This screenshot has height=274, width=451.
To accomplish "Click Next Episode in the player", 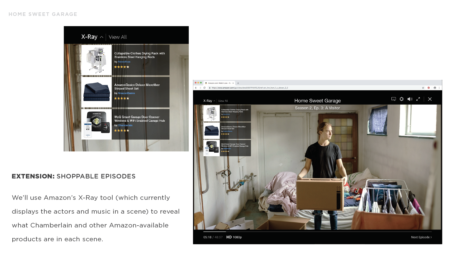I will click(x=421, y=237).
